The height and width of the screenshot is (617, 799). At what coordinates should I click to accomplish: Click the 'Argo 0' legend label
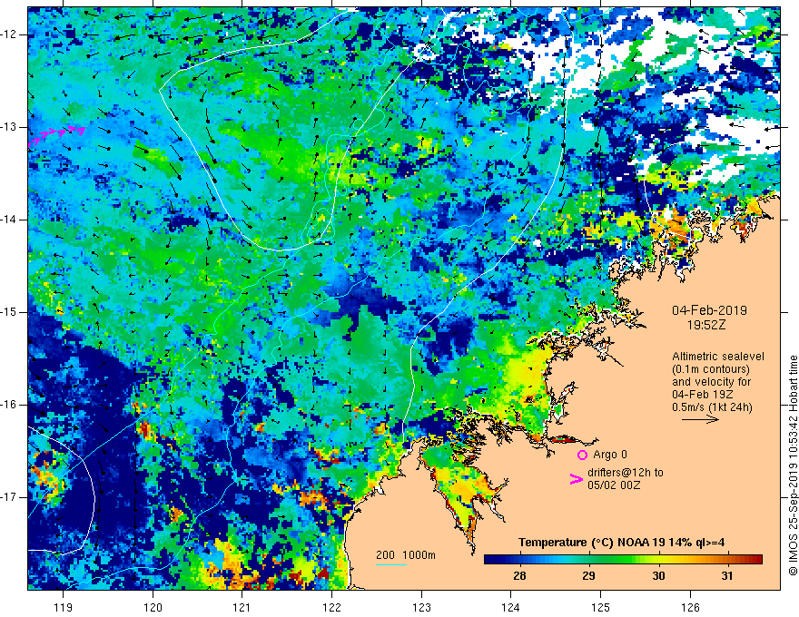[610, 455]
